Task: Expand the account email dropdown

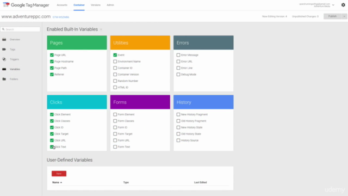Action: point(333,5)
